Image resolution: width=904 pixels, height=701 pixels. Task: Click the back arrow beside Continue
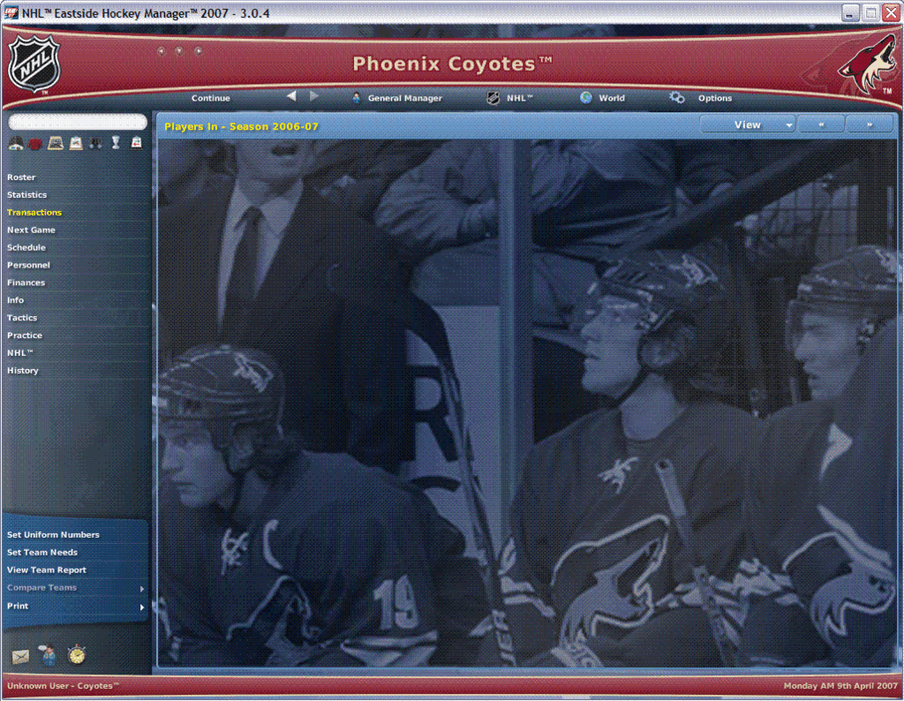point(291,96)
